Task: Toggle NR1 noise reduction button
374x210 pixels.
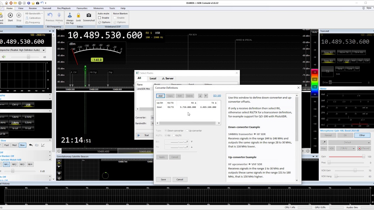Action: [x=6, y=164]
